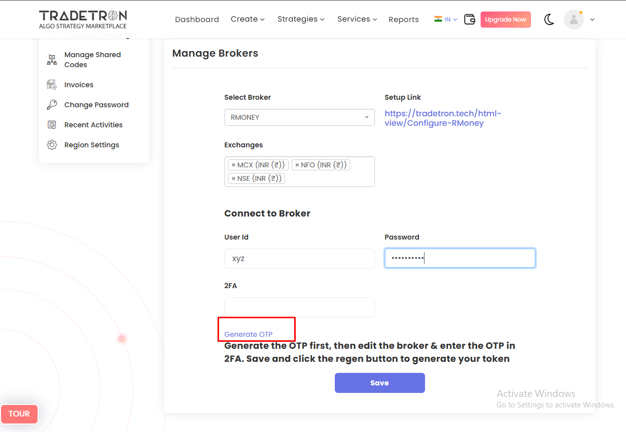
Task: Click the Upgrade Now button
Action: tap(505, 20)
